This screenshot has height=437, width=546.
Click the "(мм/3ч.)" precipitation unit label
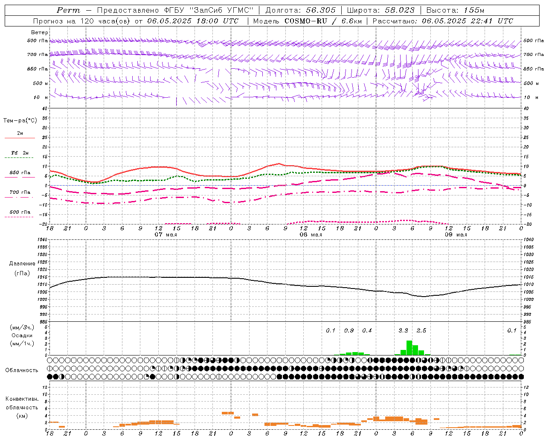point(22,327)
